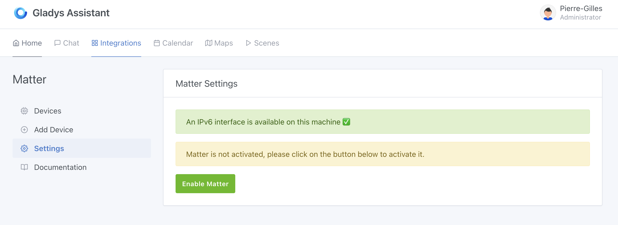Click the Chat speech bubble icon
The height and width of the screenshot is (225, 618).
point(57,43)
